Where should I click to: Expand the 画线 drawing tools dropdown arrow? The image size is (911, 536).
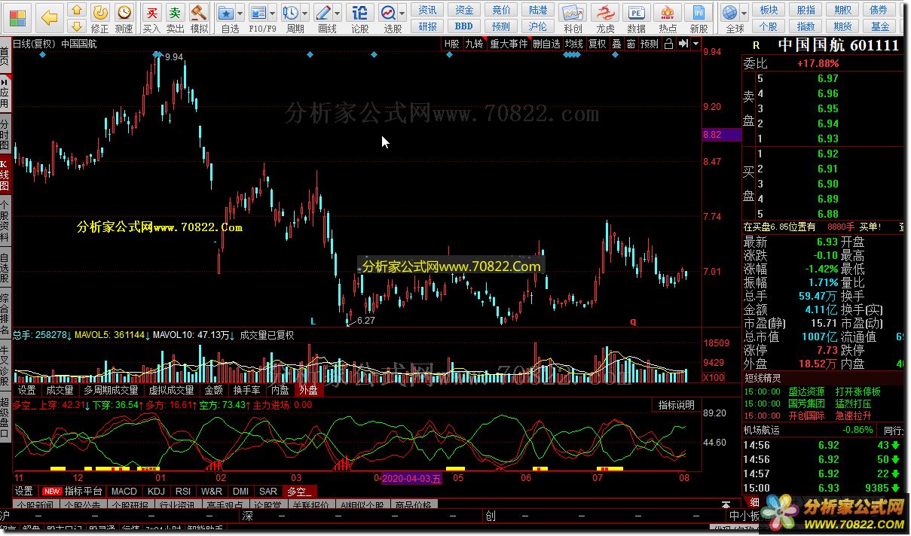[338, 14]
